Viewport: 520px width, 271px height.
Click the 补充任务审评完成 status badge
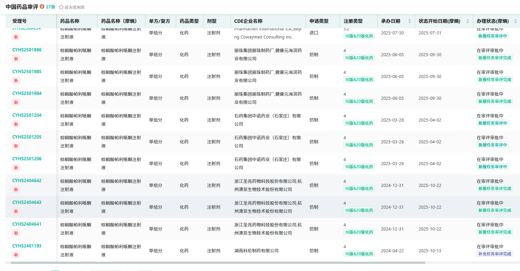[x=494, y=254]
